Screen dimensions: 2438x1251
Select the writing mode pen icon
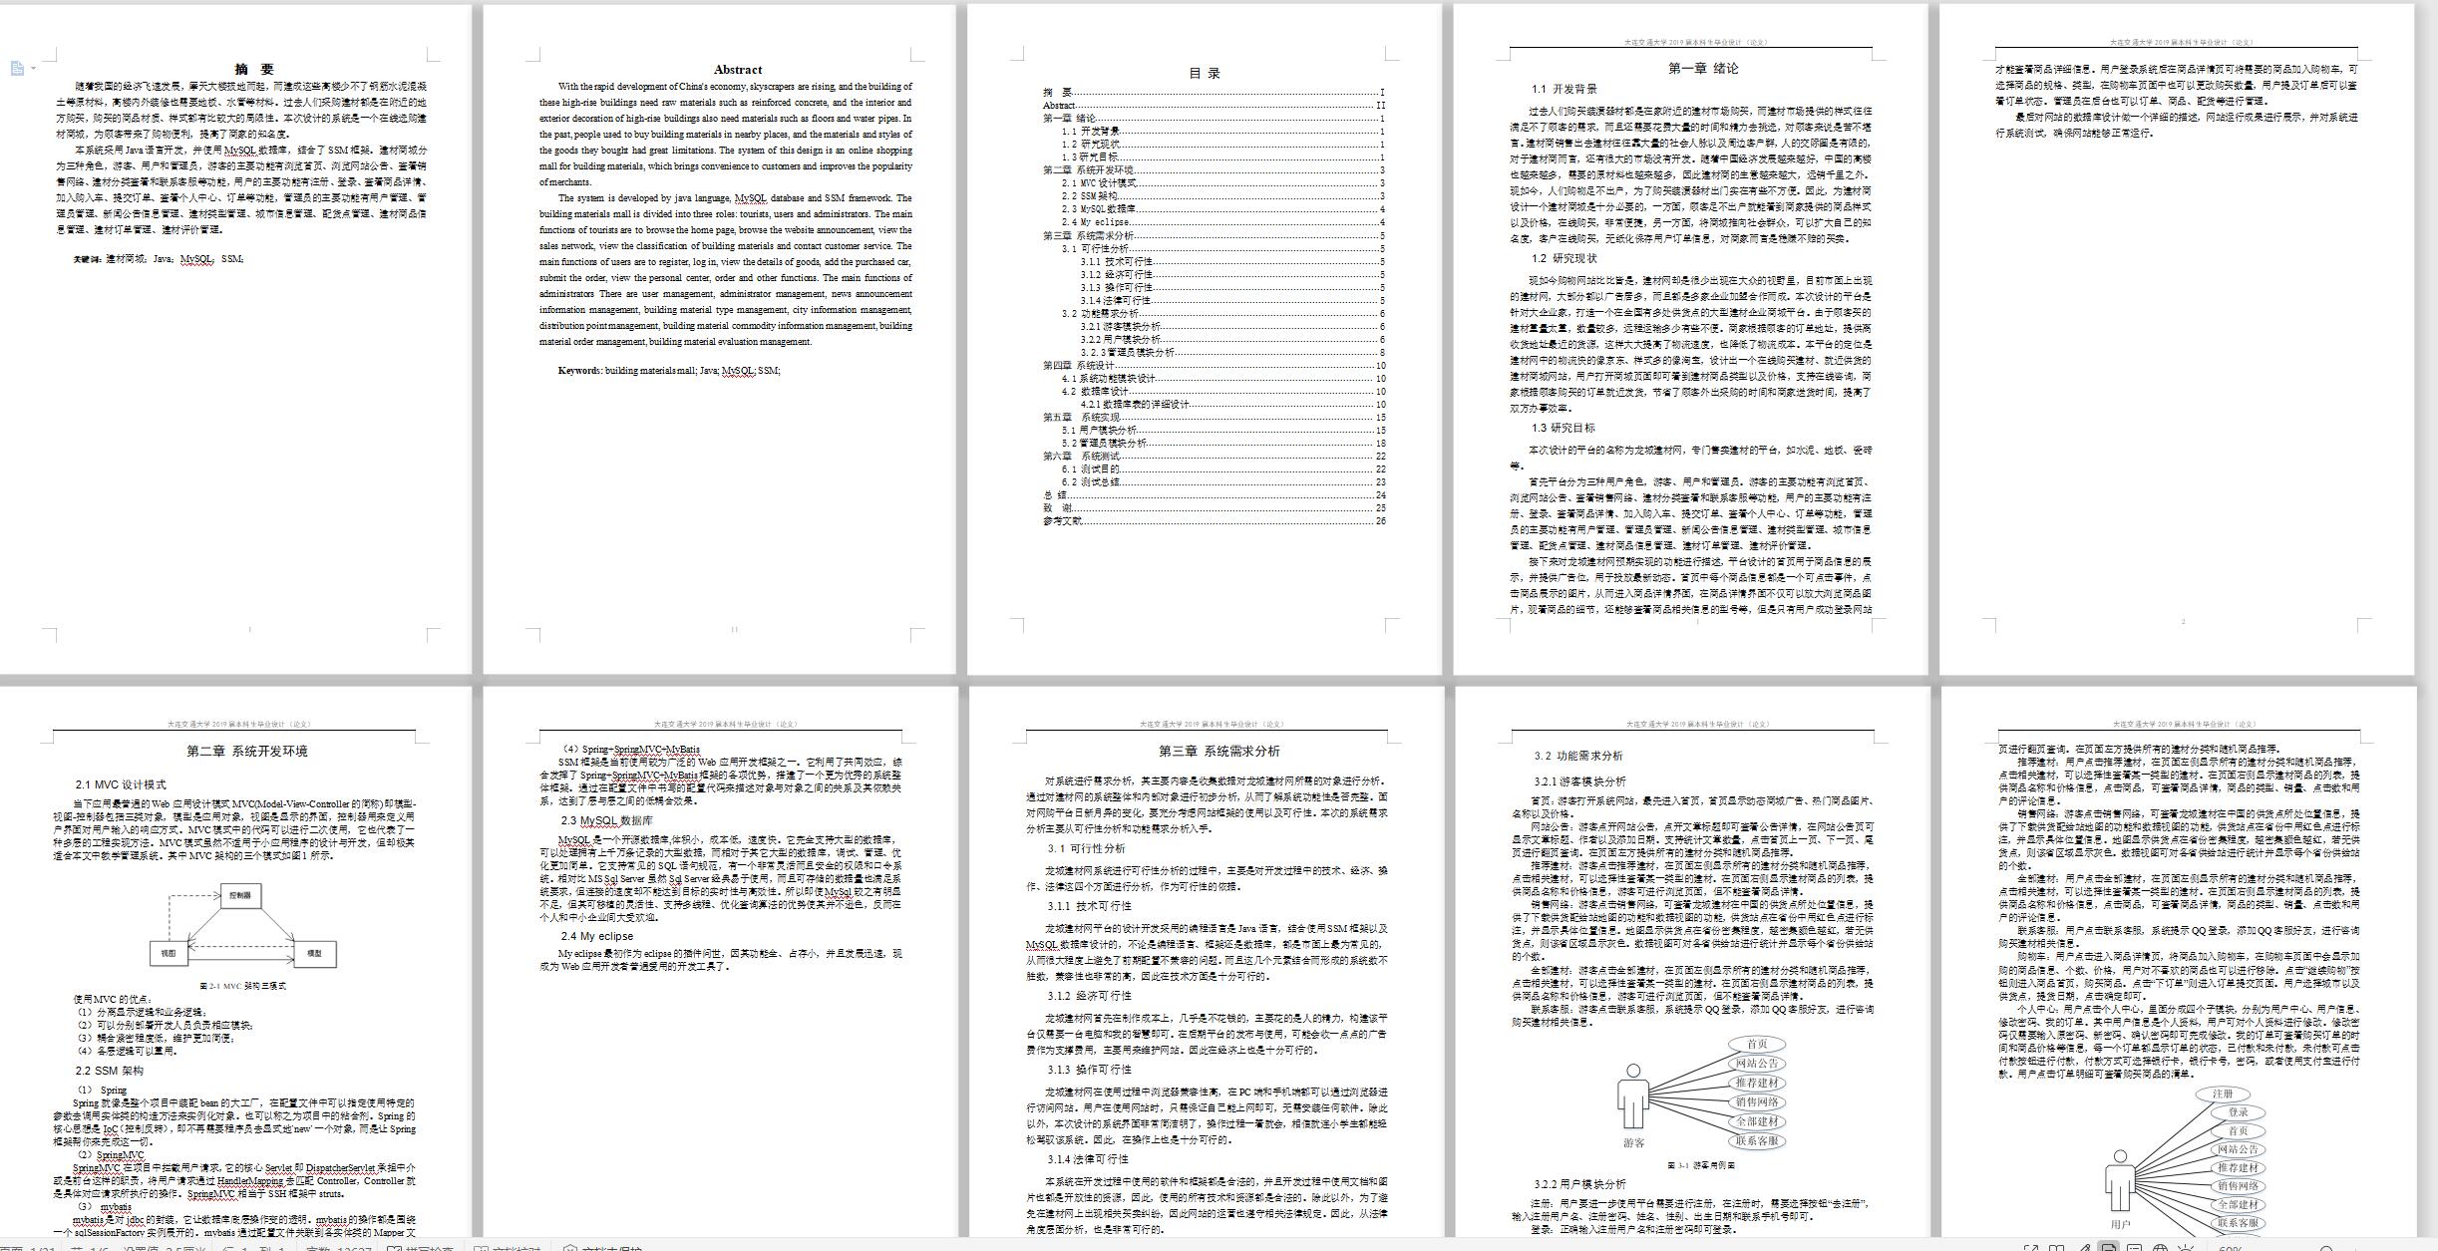coord(2084,1249)
